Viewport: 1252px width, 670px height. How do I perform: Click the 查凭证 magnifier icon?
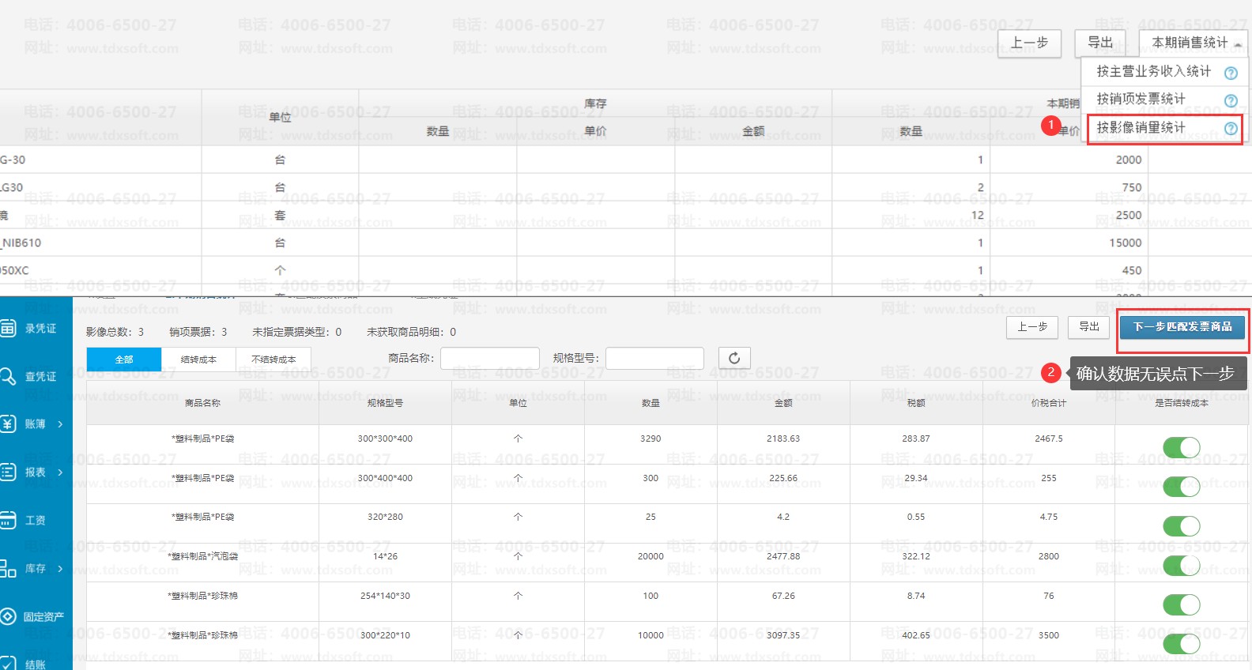(8, 376)
